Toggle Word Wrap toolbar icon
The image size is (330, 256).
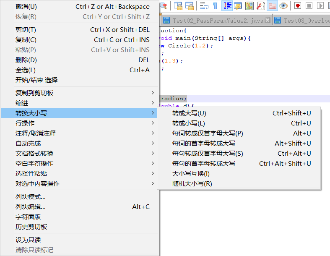coord(204,6)
